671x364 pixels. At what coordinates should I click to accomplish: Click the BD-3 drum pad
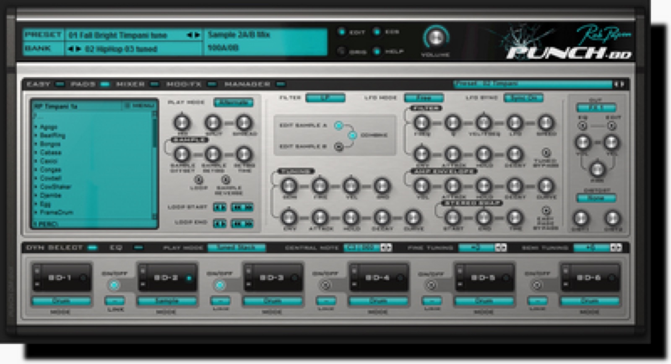[x=273, y=277]
